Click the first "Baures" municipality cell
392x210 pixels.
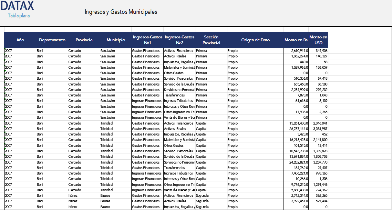tap(106, 195)
